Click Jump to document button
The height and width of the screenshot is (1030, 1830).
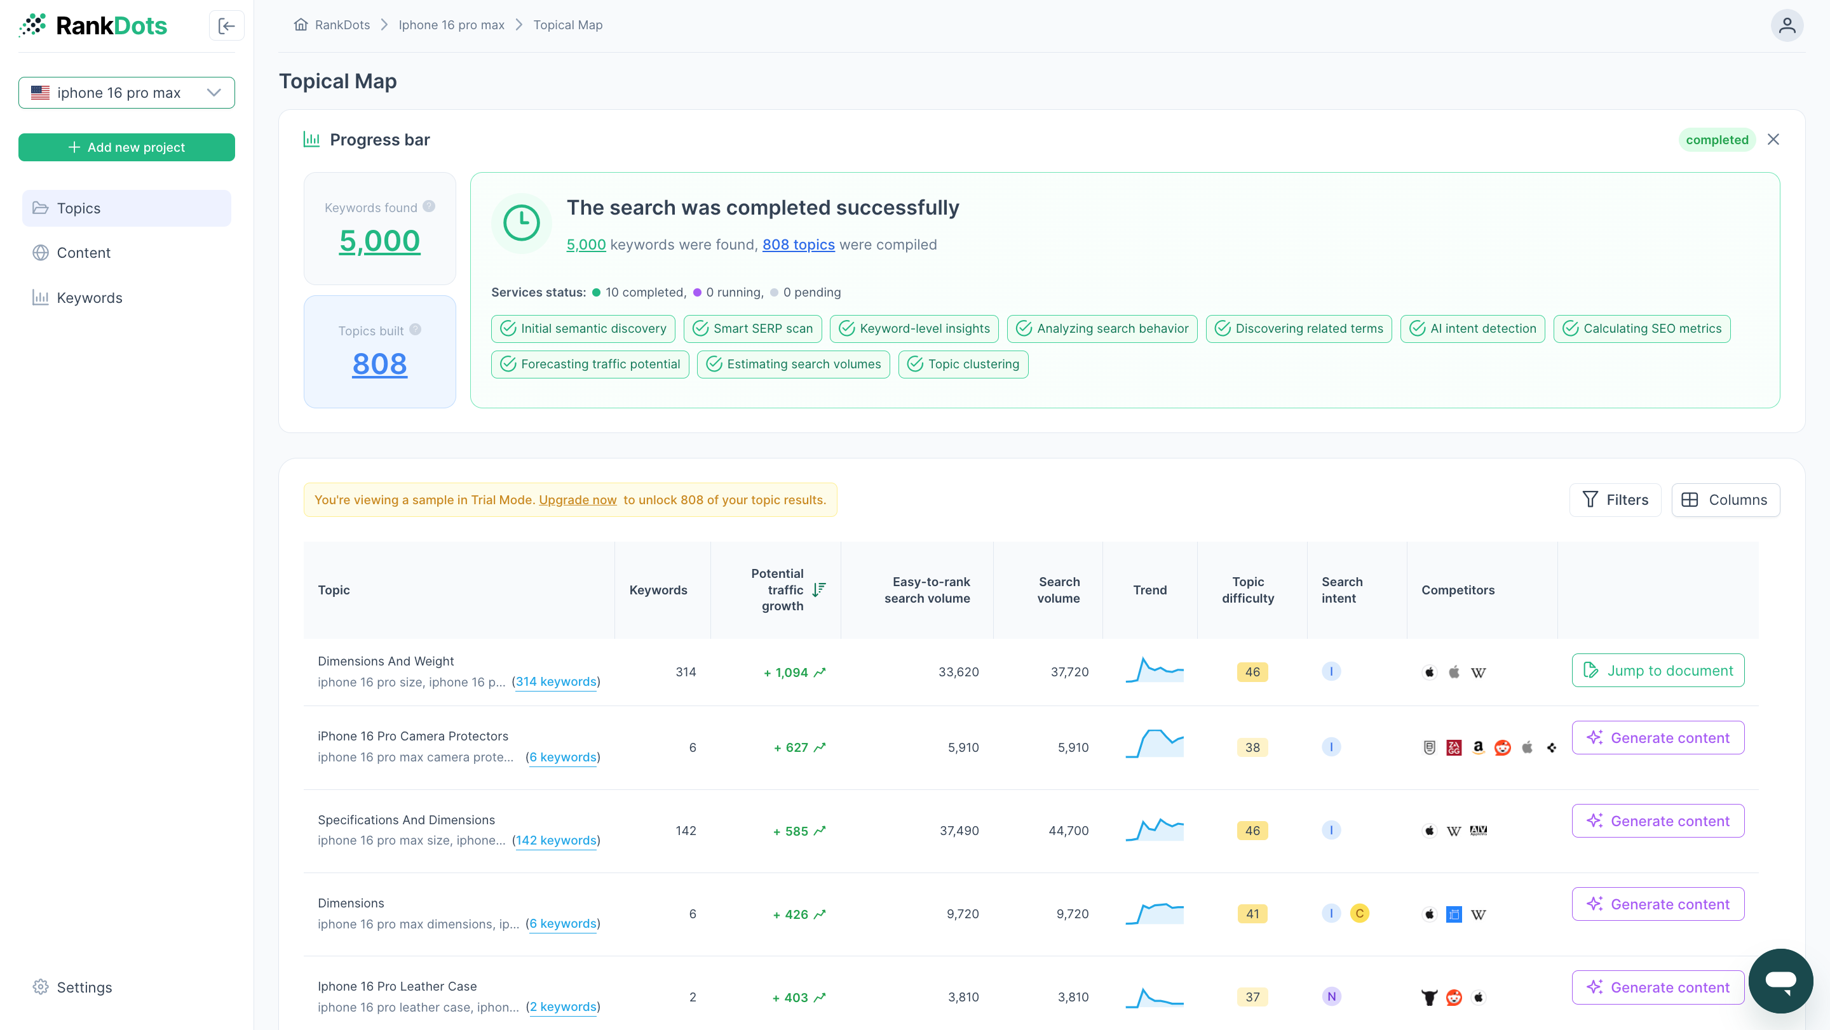pos(1657,671)
